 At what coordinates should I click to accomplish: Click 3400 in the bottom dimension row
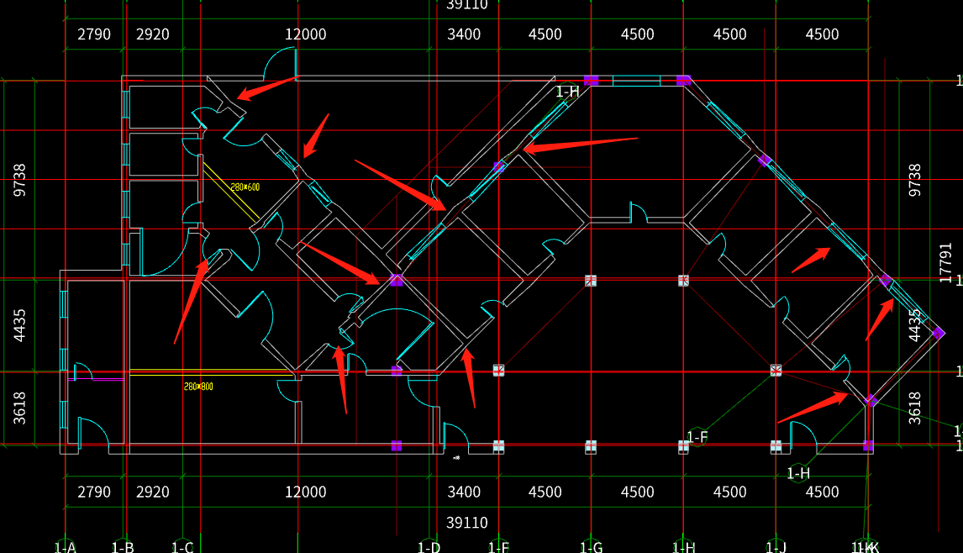(x=464, y=492)
